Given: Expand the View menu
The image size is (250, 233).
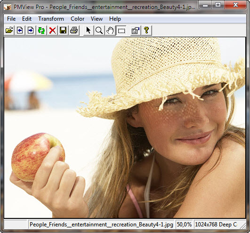Looking at the screenshot, I should click(97, 19).
